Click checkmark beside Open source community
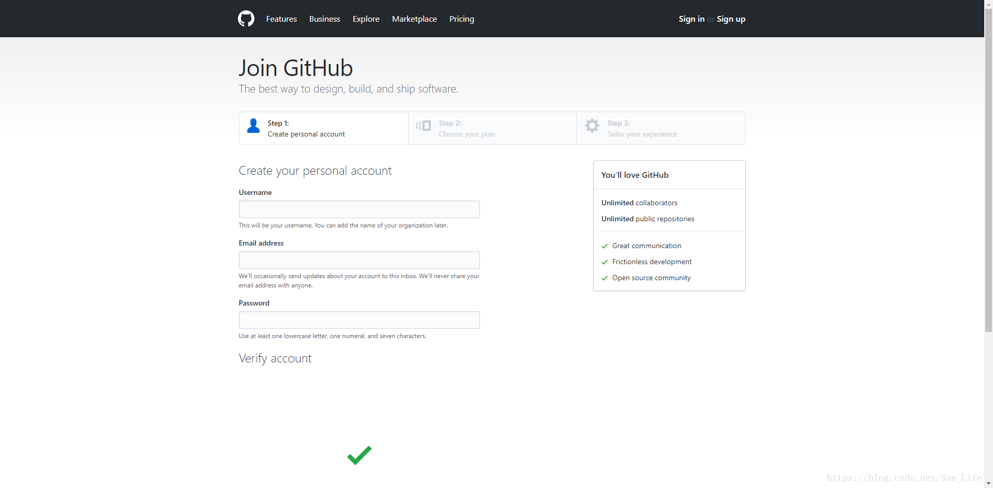Viewport: 993px width, 488px height. [x=605, y=278]
